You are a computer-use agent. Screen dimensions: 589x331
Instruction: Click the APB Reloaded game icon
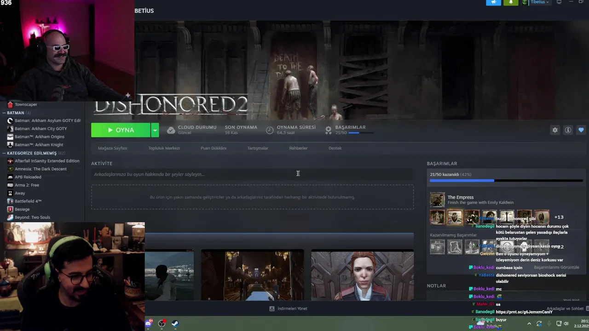click(x=10, y=177)
